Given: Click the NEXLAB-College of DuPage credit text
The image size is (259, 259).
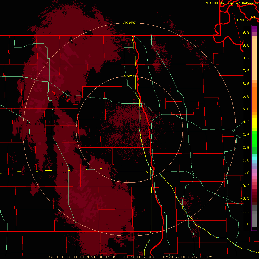Looking at the screenshot, I should [230, 3].
